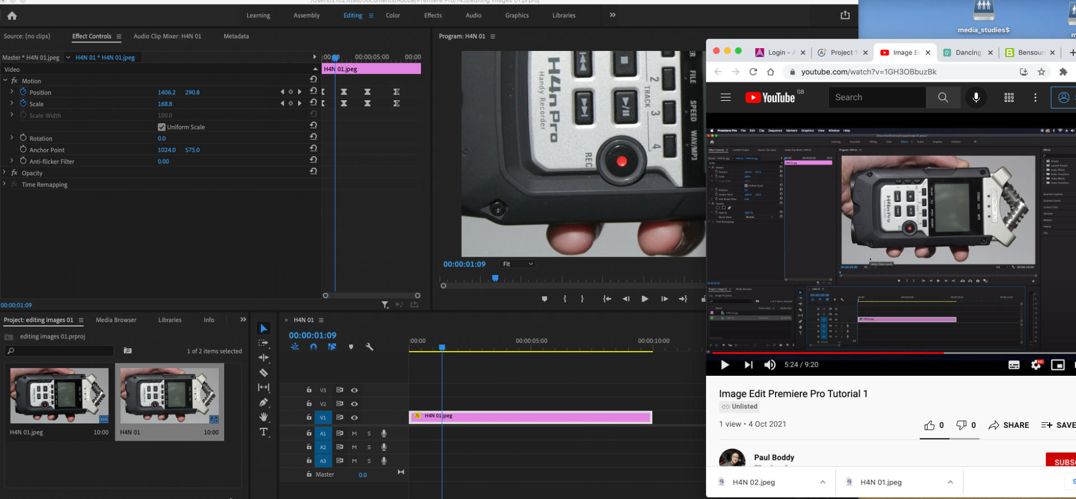Expand the Anti-flicker Filter property
1076x499 pixels.
click(12, 161)
